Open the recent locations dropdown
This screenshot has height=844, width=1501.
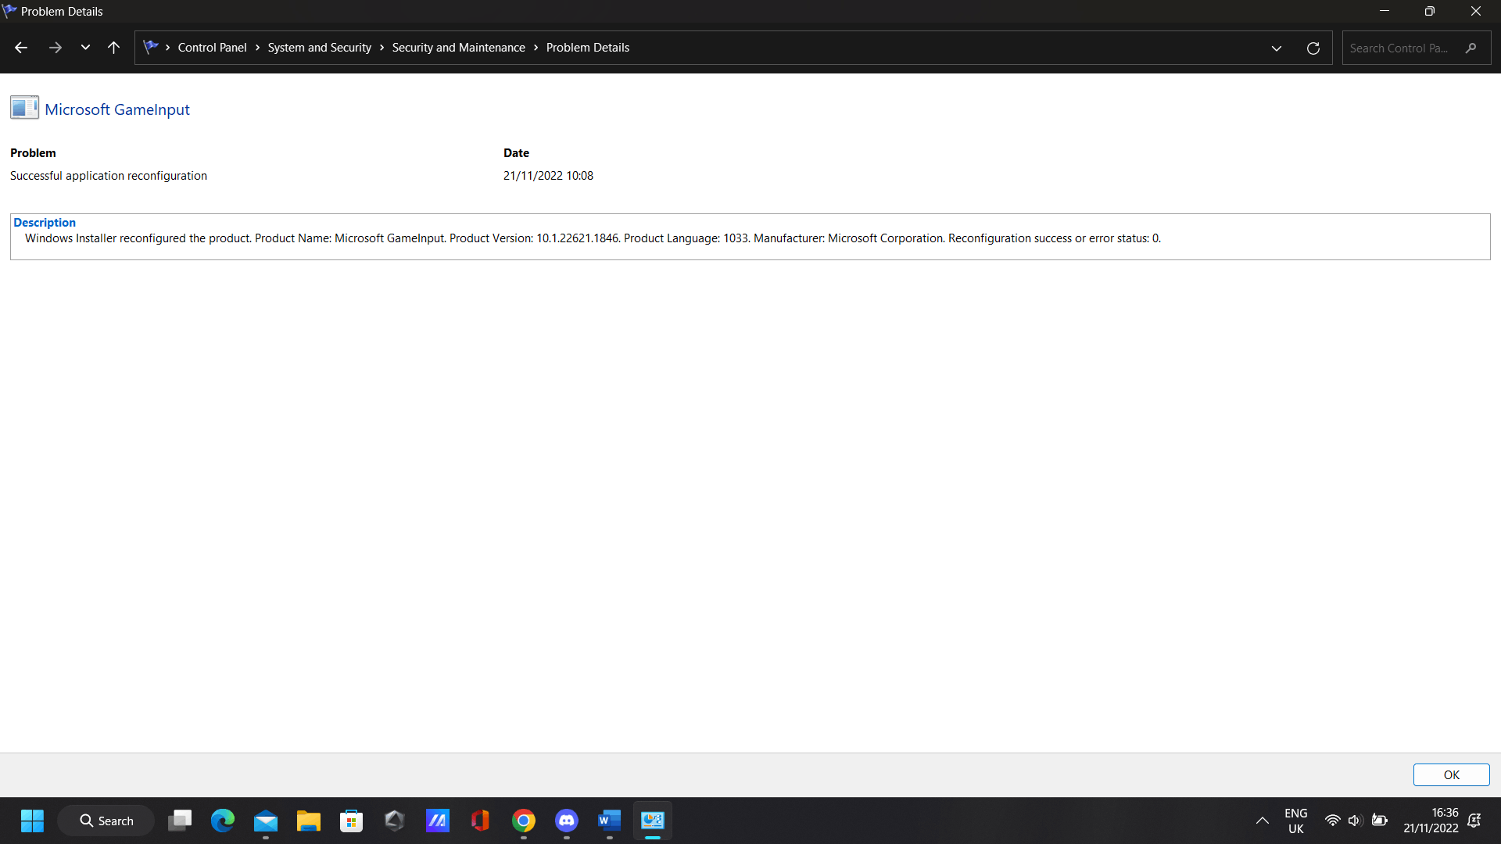point(85,48)
